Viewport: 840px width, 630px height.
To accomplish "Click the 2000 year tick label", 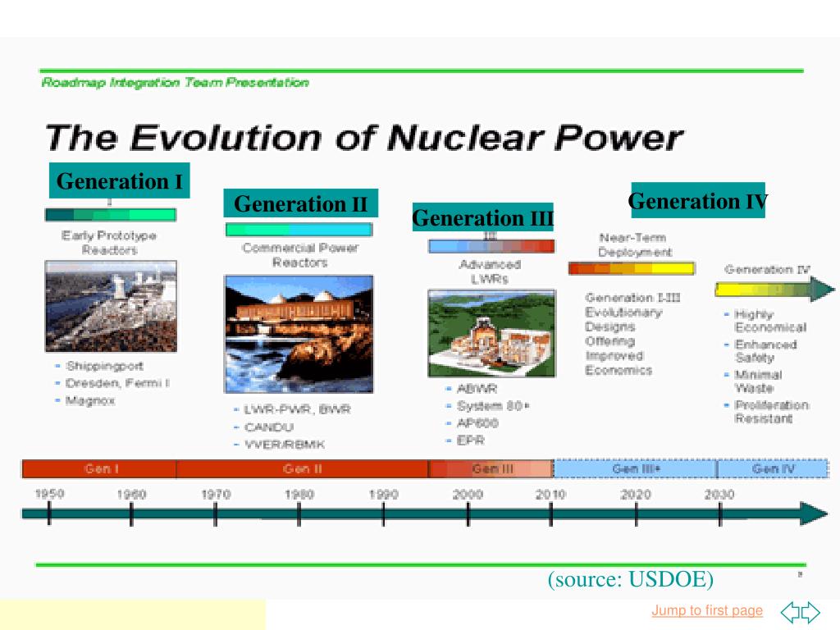I will click(468, 494).
